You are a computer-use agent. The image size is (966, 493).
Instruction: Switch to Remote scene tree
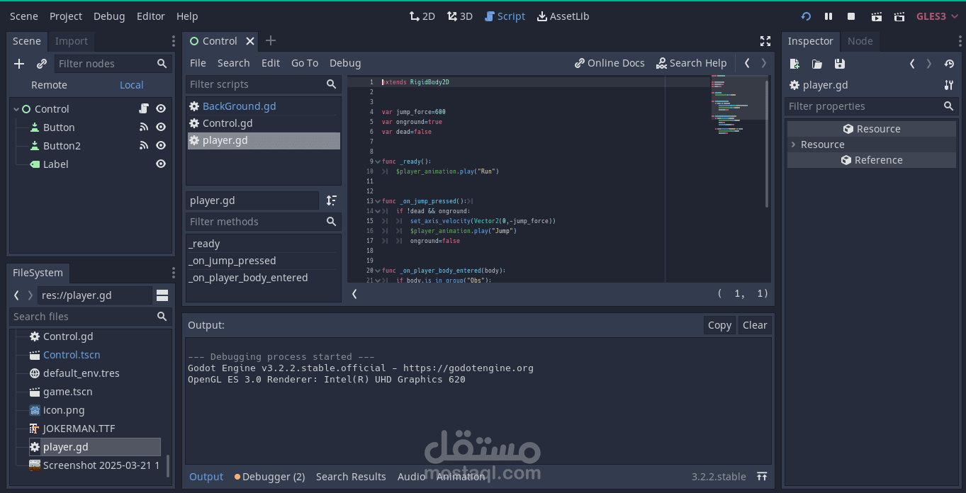49,85
